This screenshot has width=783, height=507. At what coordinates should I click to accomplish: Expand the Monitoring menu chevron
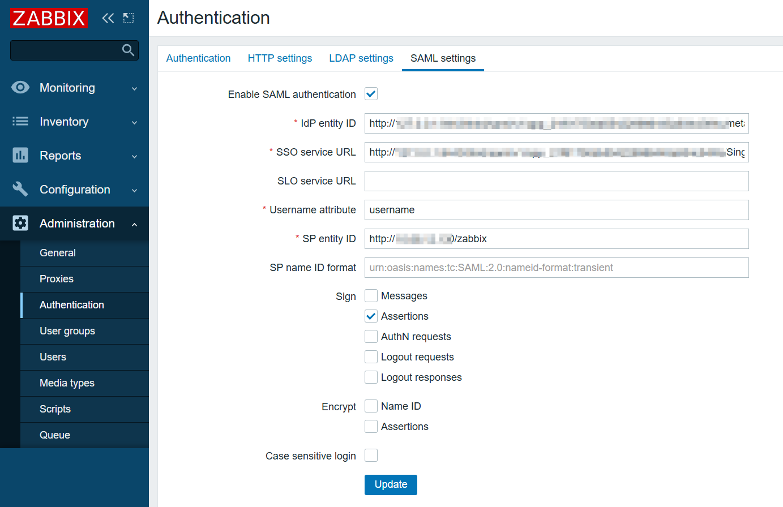[134, 89]
